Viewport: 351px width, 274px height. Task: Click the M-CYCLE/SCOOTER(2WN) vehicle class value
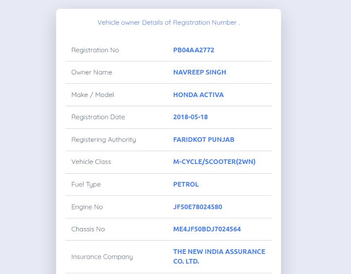coord(214,162)
